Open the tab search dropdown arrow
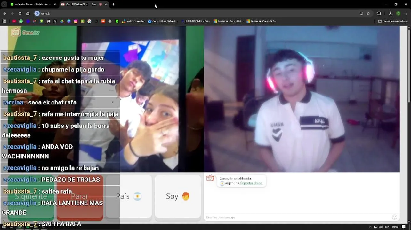This screenshot has width=411, height=230. click(4, 4)
